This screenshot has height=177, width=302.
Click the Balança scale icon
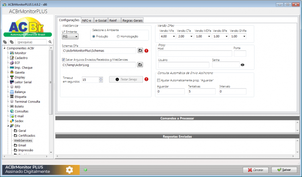tap(12, 92)
